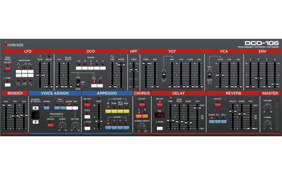Toggle the DCO pulse wave button
The image size is (282, 169).
(x=94, y=86)
